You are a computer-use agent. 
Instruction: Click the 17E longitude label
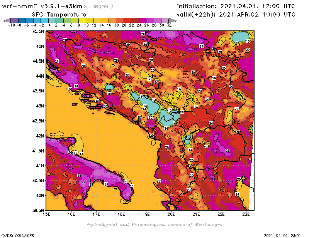pos(96,214)
